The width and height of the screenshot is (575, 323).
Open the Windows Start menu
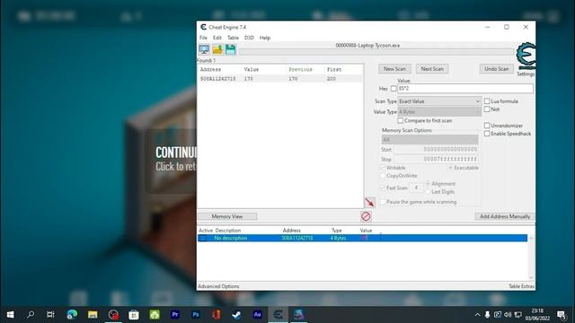pyautogui.click(x=10, y=315)
